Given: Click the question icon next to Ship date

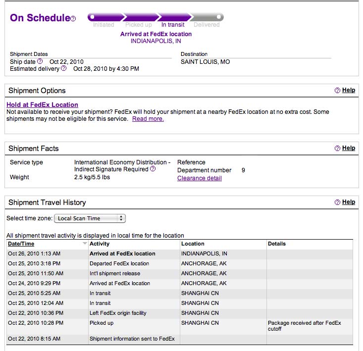Looking at the screenshot, I should 40,61.
